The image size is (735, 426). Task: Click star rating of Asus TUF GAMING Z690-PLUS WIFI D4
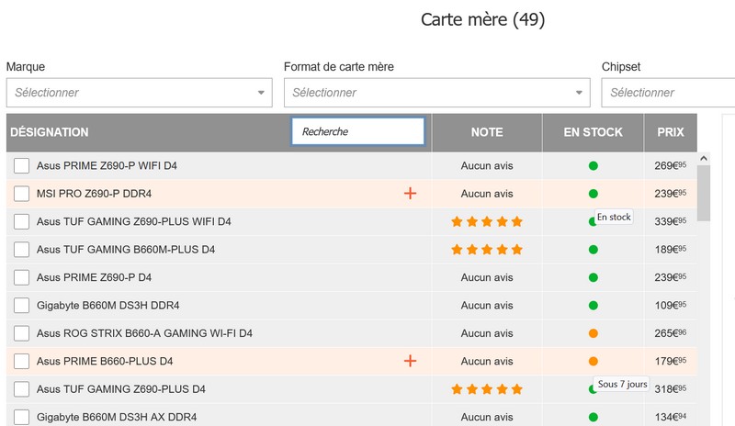point(487,221)
